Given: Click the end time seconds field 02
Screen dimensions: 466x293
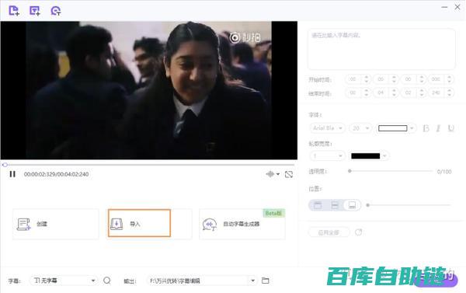Looking at the screenshot, I should point(408,92).
